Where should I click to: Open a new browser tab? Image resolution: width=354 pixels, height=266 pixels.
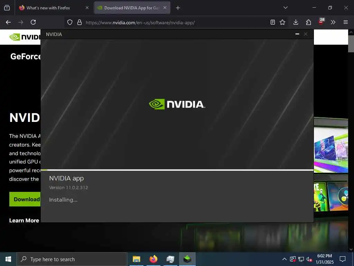[178, 8]
